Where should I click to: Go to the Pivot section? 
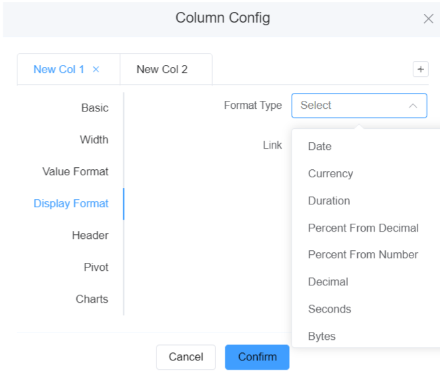pyautogui.click(x=96, y=267)
